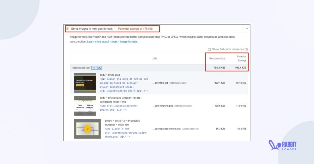Image resolution: width=314 pixels, height=164 pixels.
Task: Select the 187.6 KiB savings value
Action: pyautogui.click(x=241, y=83)
